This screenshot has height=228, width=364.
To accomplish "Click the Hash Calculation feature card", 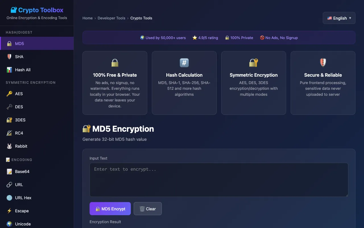I will pos(184,83).
